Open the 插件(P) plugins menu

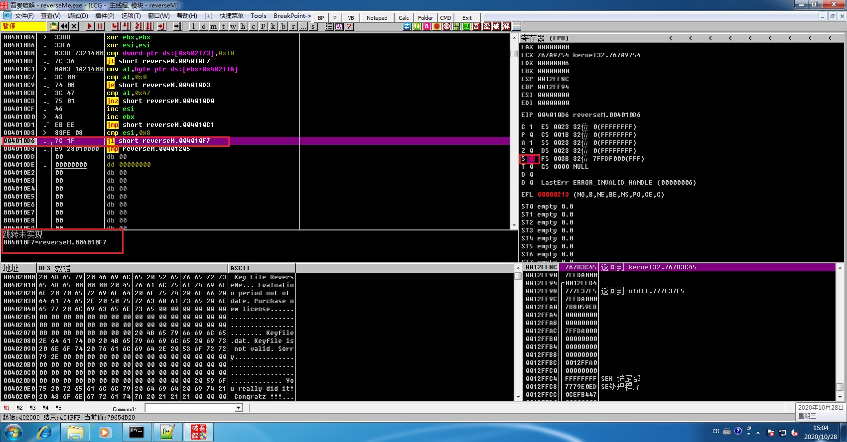[105, 16]
